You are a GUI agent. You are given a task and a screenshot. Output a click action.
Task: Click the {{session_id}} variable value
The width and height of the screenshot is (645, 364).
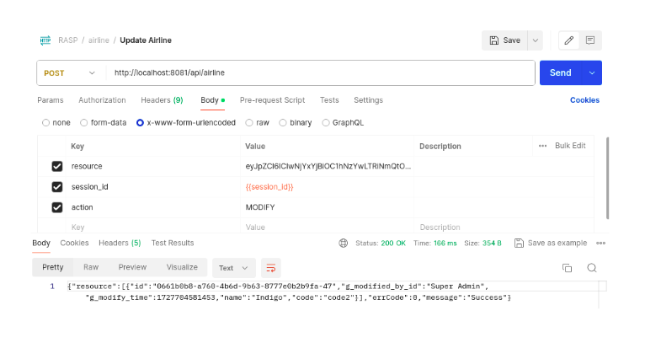coord(269,187)
